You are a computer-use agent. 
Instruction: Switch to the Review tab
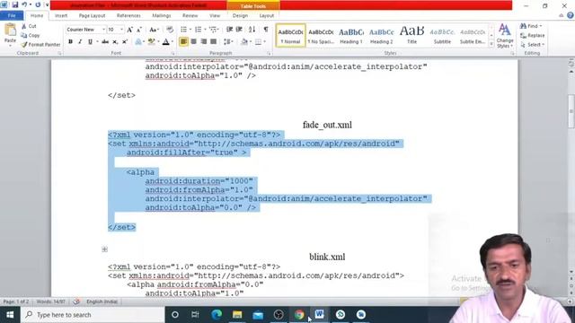(x=190, y=16)
